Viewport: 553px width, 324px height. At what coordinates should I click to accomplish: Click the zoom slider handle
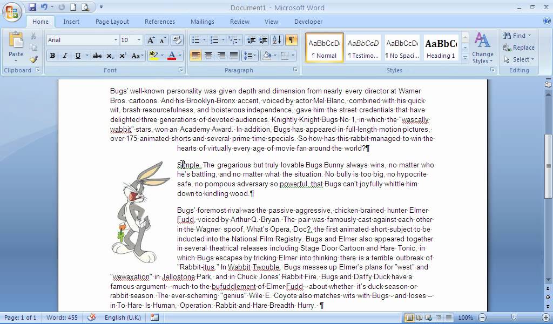pyautogui.click(x=514, y=318)
